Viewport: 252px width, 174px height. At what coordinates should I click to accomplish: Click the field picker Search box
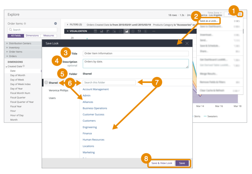(x=32, y=30)
